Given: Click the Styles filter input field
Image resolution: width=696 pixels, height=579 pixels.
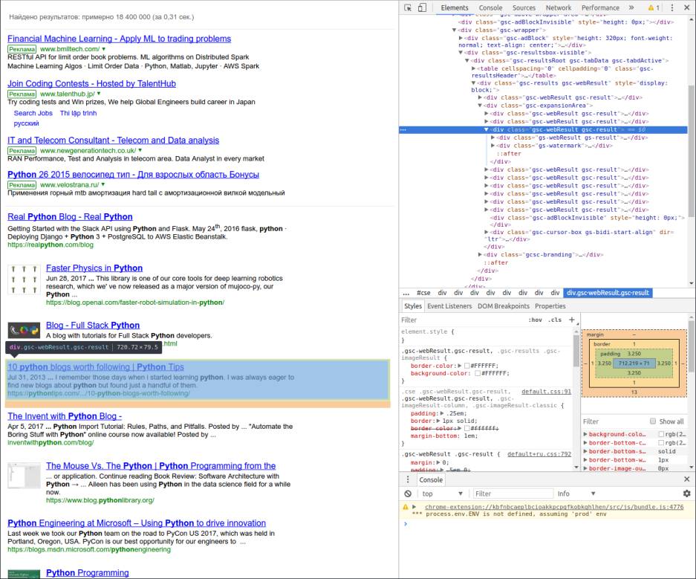Looking at the screenshot, I should tap(461, 320).
